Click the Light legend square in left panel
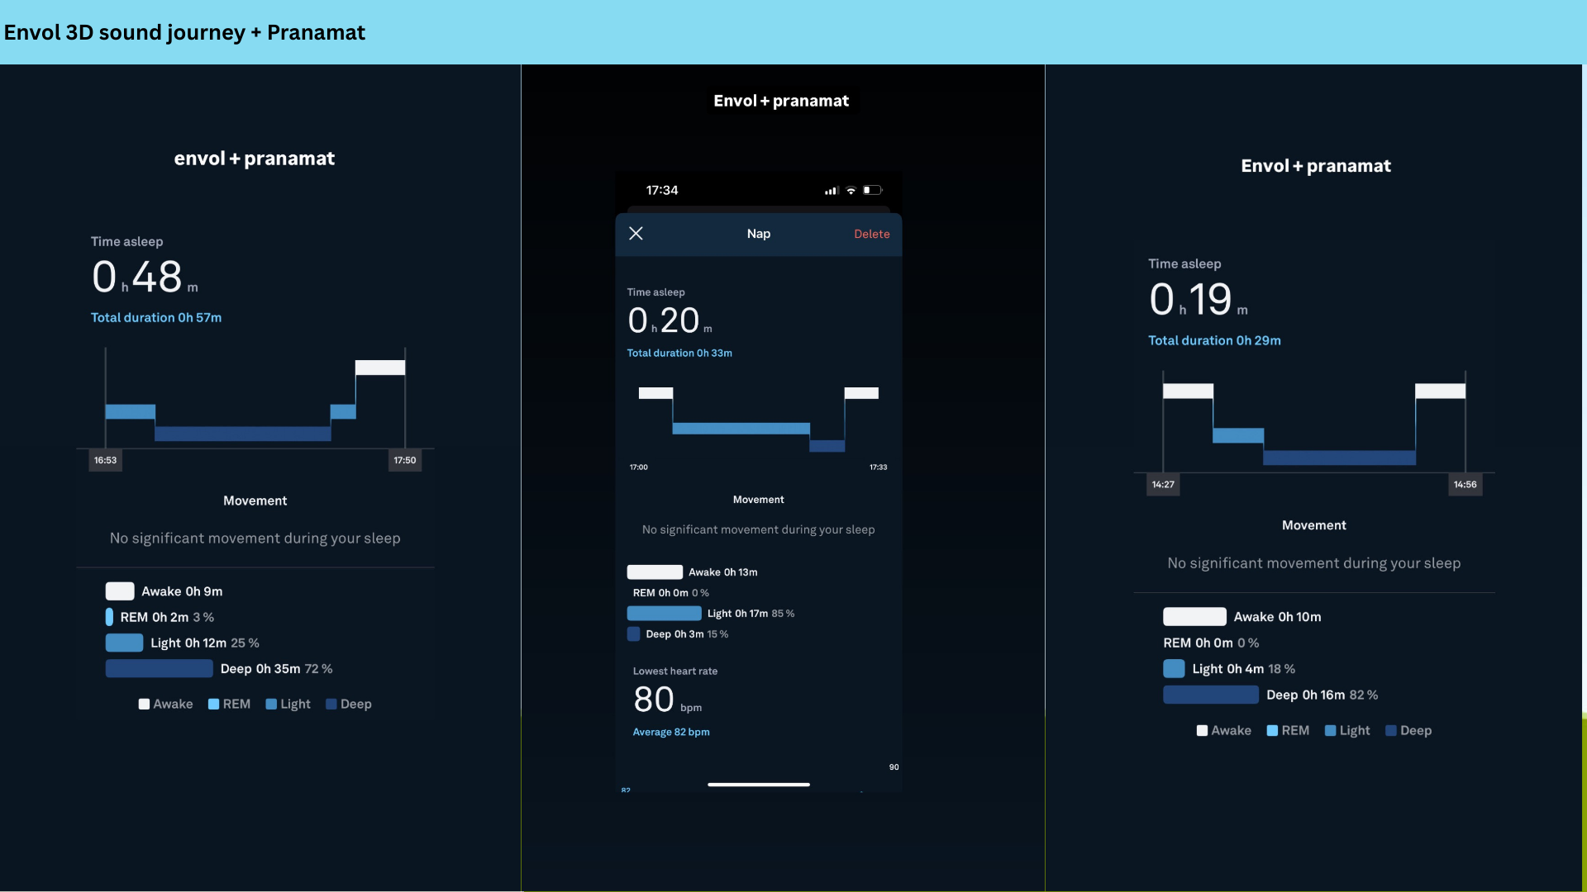The image size is (1587, 892). pyautogui.click(x=271, y=705)
